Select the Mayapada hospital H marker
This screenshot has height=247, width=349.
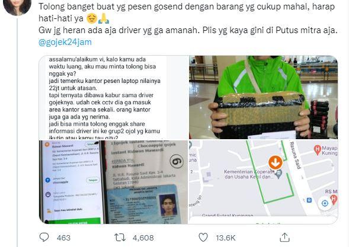[x=318, y=150]
